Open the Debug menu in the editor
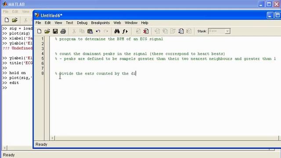Screen dimensions: 281x158 (x=82, y=23)
